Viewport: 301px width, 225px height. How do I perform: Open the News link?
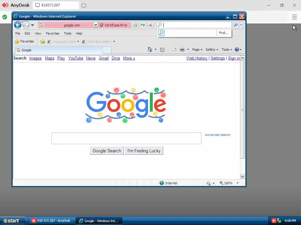coord(91,58)
